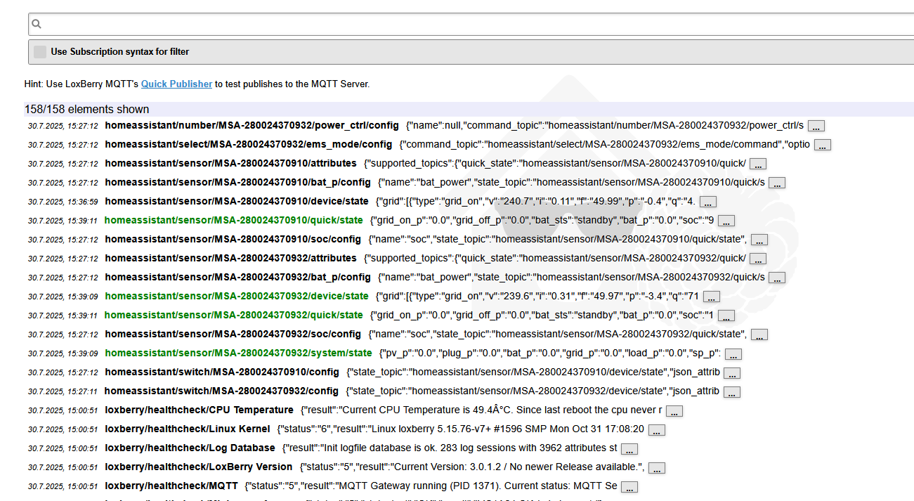The width and height of the screenshot is (914, 501).
Task: Select green topic MSA-280024370910/quick/state
Action: 234,220
